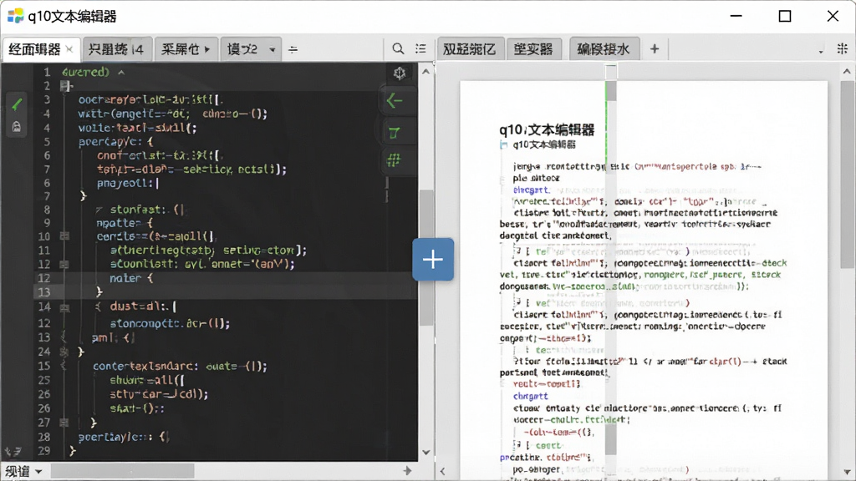Toggle the fold marker on line 14

point(64,307)
